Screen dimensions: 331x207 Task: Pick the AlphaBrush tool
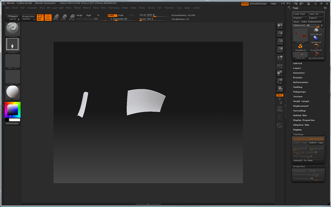[x=316, y=39]
